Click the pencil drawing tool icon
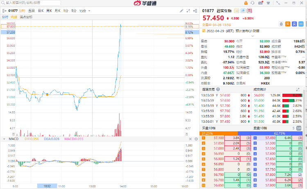 181,10
